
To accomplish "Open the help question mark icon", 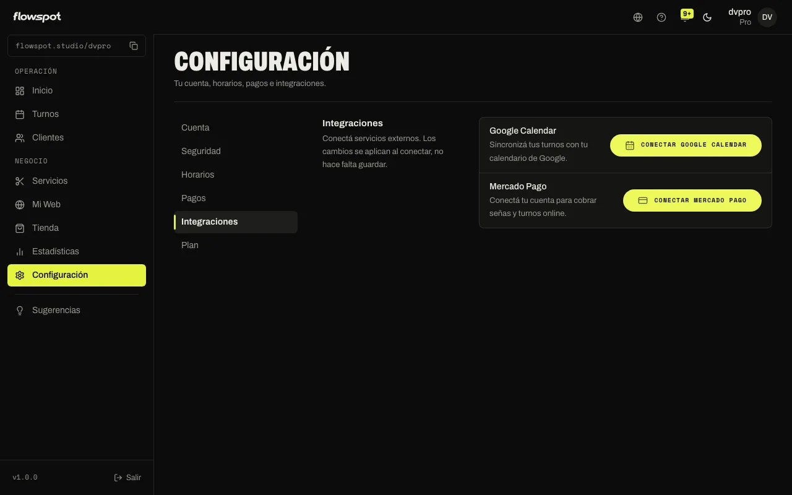I will (x=661, y=17).
